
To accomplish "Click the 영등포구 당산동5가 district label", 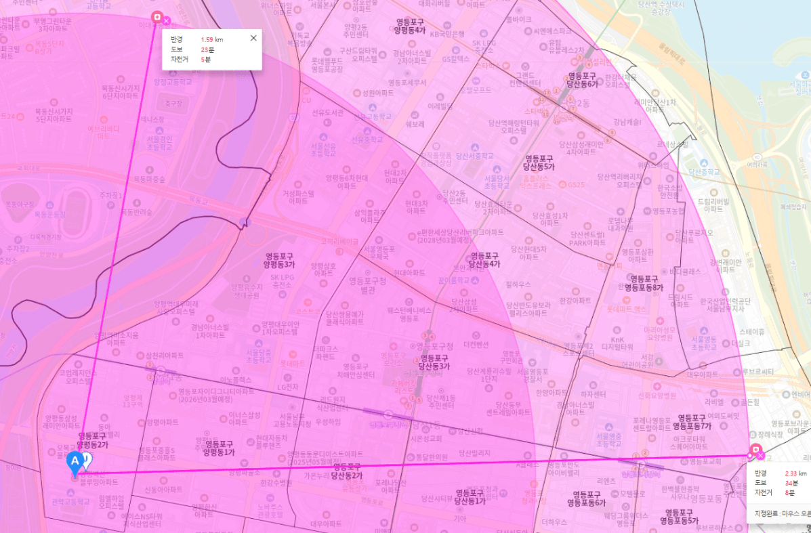I will click(539, 163).
